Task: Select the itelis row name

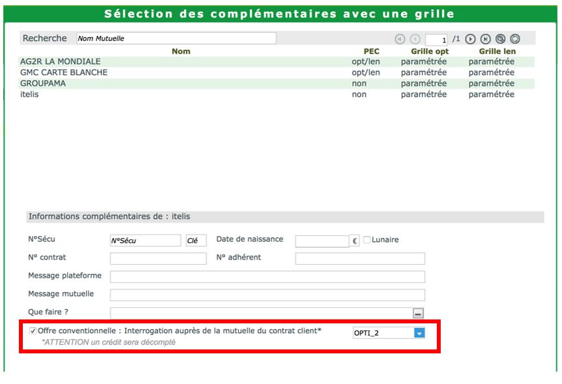Action: point(29,95)
